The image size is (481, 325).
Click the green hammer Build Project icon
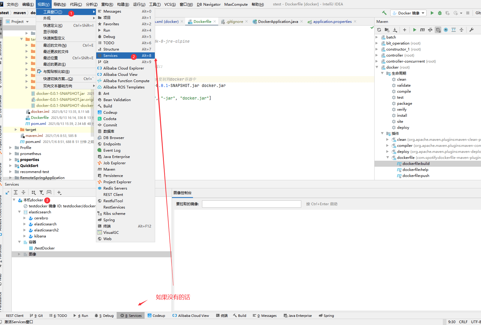pyautogui.click(x=384, y=13)
